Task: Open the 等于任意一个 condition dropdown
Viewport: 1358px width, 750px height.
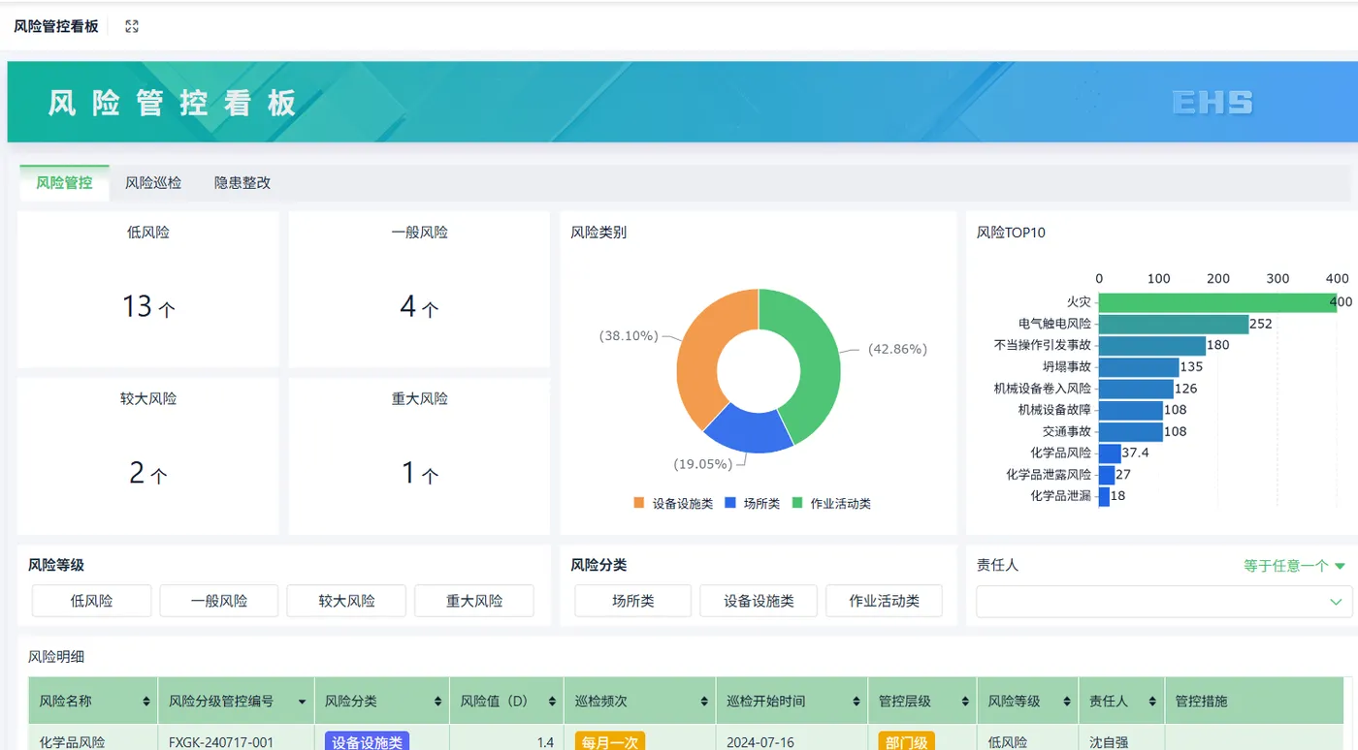Action: [1295, 566]
